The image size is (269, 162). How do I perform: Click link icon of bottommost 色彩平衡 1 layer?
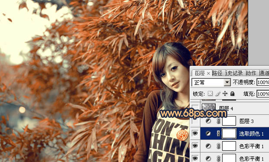coord(218,159)
